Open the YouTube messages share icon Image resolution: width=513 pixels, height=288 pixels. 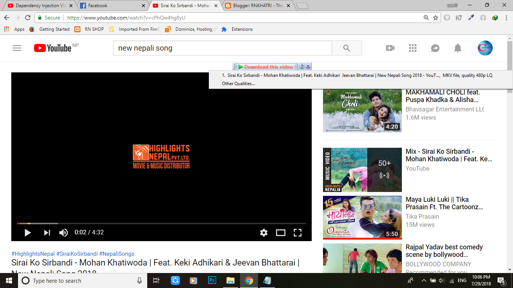pos(435,48)
